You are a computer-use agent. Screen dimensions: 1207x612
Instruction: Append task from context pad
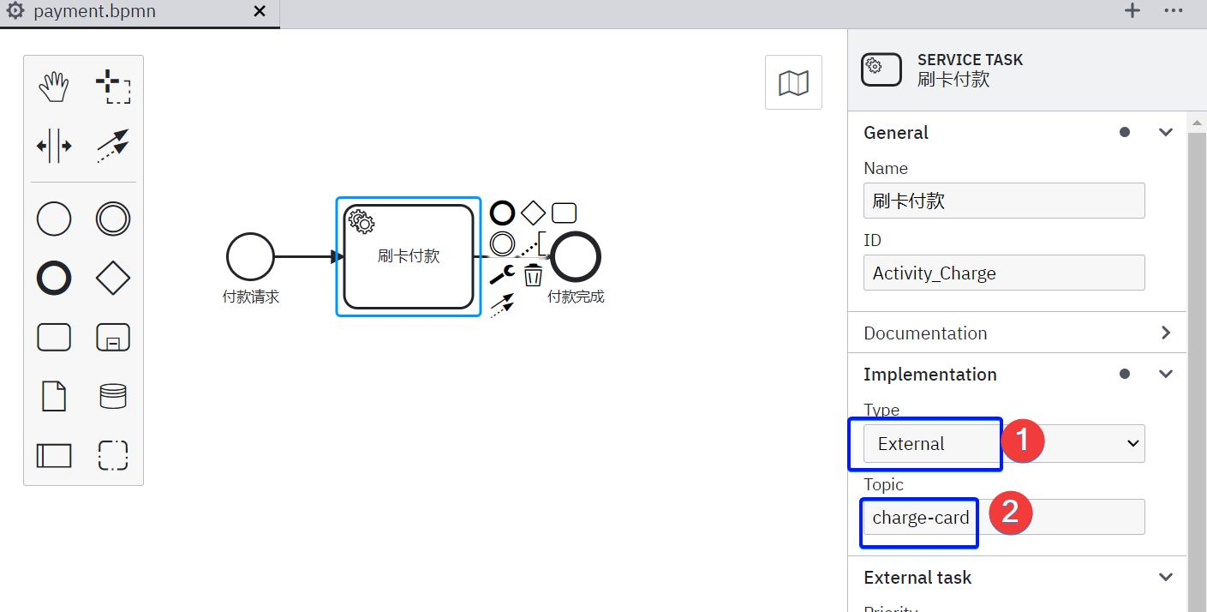tap(564, 213)
